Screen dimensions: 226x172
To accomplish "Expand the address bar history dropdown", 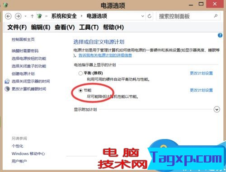I will [142, 16].
